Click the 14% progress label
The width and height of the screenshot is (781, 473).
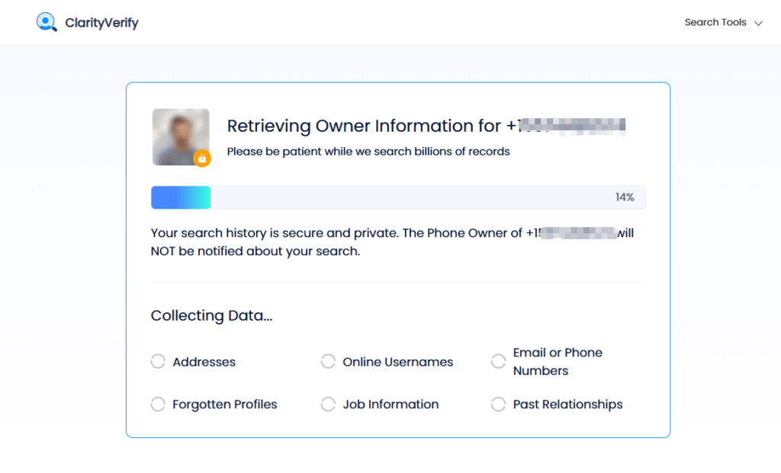tap(625, 197)
